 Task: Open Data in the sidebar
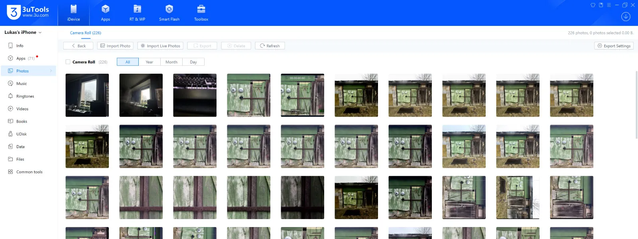pos(28,147)
